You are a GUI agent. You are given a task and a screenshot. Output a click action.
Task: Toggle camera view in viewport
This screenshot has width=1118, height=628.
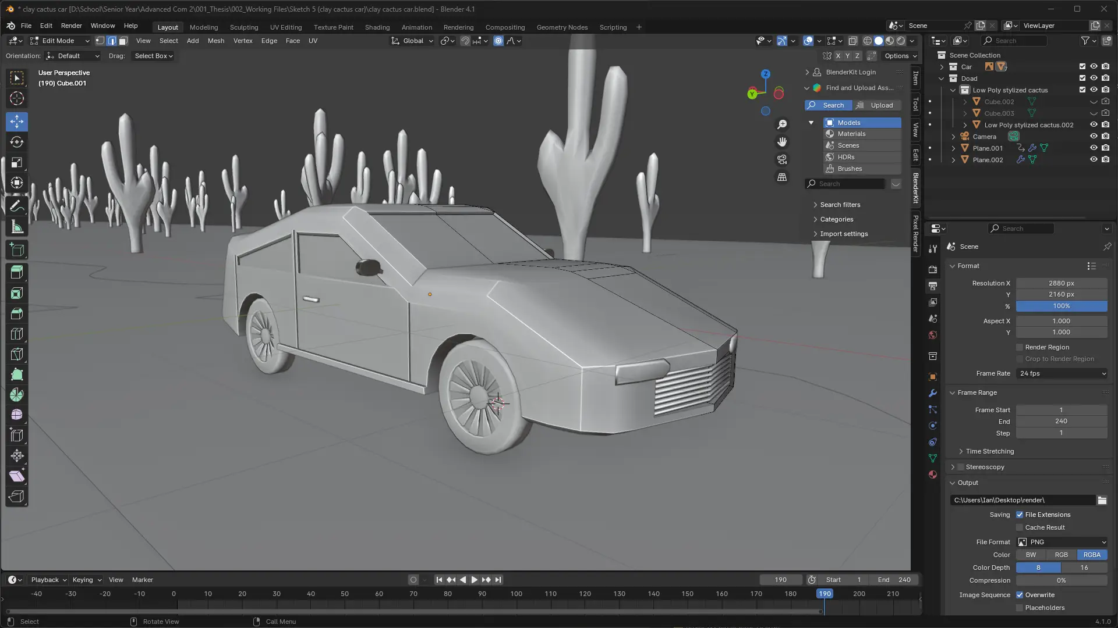[782, 159]
